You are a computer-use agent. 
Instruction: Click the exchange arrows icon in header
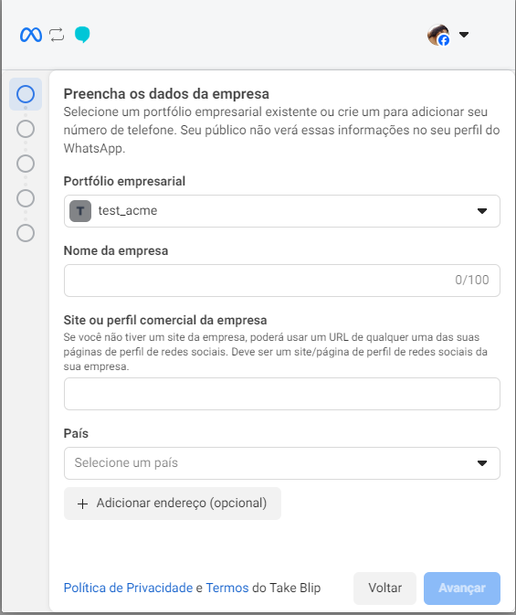57,35
